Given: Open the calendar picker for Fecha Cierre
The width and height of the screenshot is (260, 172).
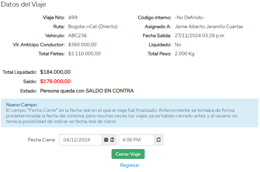Looking at the screenshot, I should (106, 140).
